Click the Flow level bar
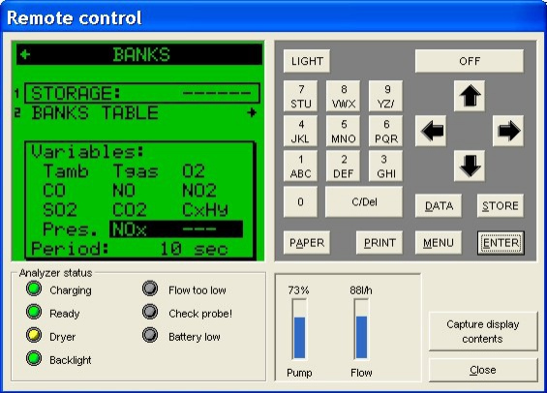Image resolution: width=547 pixels, height=393 pixels. pyautogui.click(x=361, y=330)
